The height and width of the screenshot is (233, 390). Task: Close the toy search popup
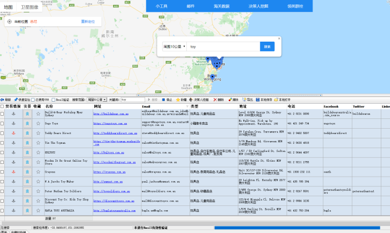pos(279,38)
